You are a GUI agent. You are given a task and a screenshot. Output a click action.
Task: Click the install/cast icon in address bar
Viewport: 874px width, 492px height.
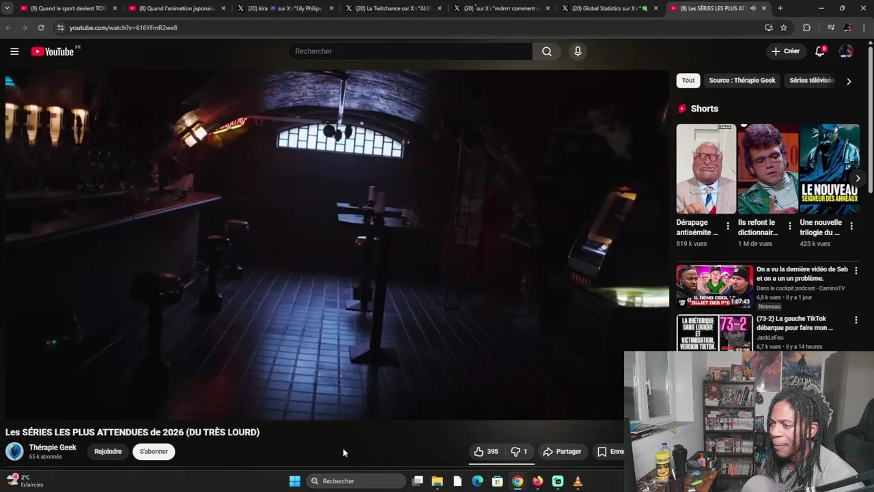point(769,27)
